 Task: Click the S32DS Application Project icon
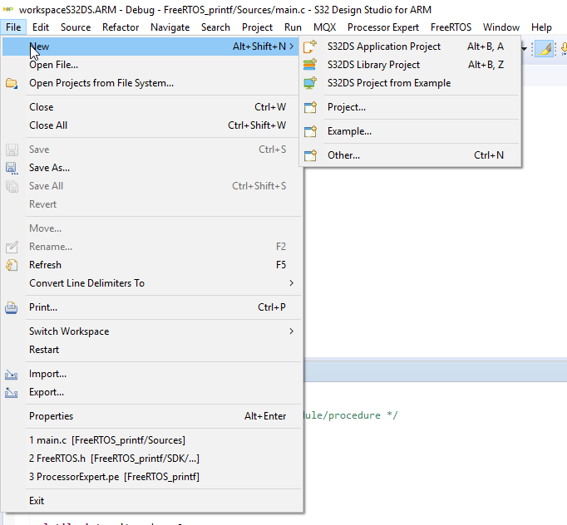[x=310, y=47]
